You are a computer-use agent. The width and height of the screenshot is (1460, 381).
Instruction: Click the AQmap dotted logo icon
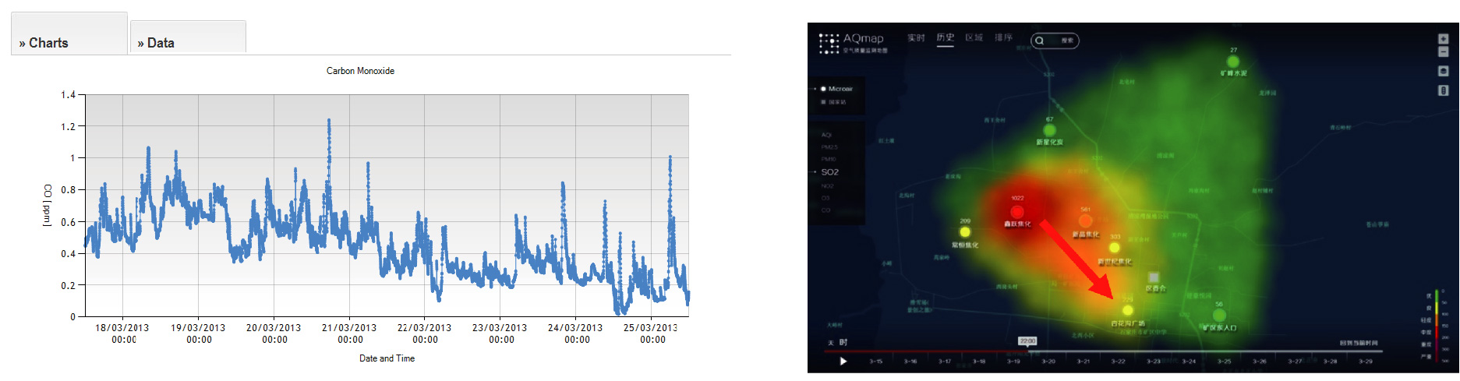tap(829, 43)
